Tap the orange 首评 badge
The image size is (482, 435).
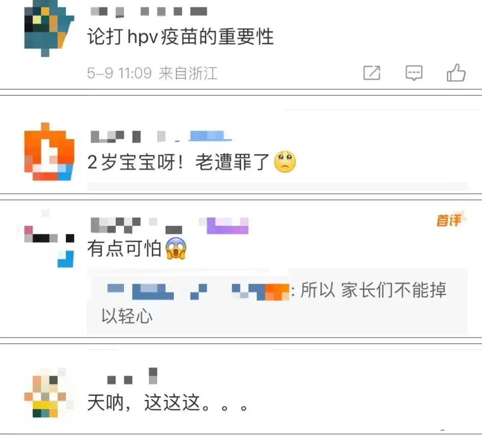coord(450,220)
